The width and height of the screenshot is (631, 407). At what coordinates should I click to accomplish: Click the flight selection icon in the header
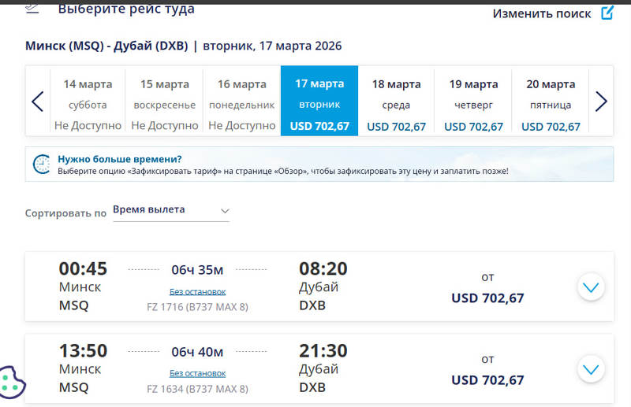pos(32,8)
